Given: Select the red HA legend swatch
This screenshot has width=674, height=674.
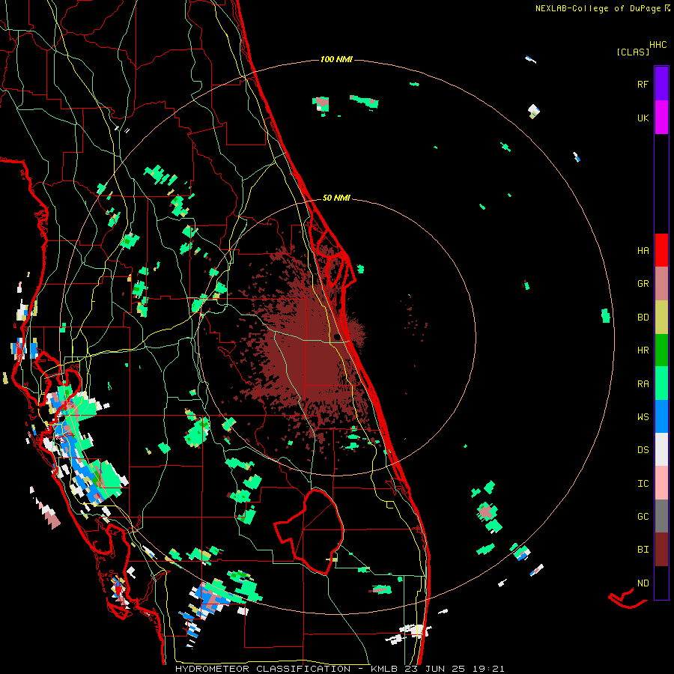Looking at the screenshot, I should [x=661, y=250].
